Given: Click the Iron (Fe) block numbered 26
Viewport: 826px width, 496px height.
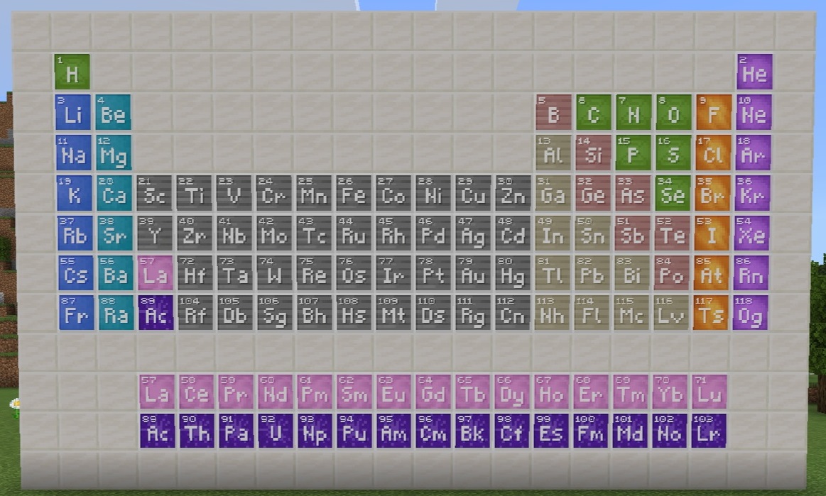Looking at the screenshot, I should pyautogui.click(x=354, y=193).
